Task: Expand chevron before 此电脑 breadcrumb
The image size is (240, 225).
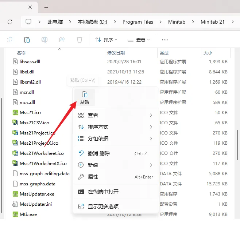Action: tap(39, 22)
